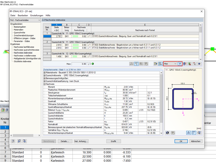Click the Excel export icon
The image size is (216, 162).
tap(190, 64)
